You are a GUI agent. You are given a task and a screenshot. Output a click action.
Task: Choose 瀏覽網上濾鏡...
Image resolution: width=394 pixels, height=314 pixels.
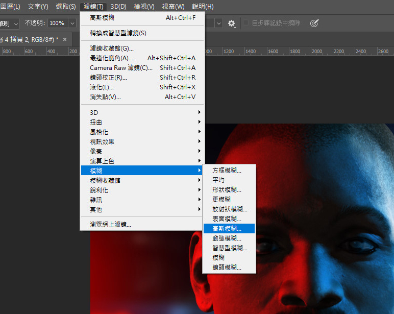click(x=142, y=224)
